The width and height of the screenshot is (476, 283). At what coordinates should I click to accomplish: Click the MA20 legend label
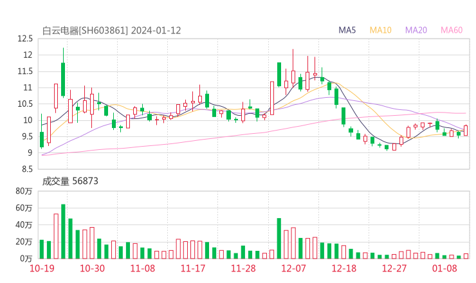(x=416, y=30)
